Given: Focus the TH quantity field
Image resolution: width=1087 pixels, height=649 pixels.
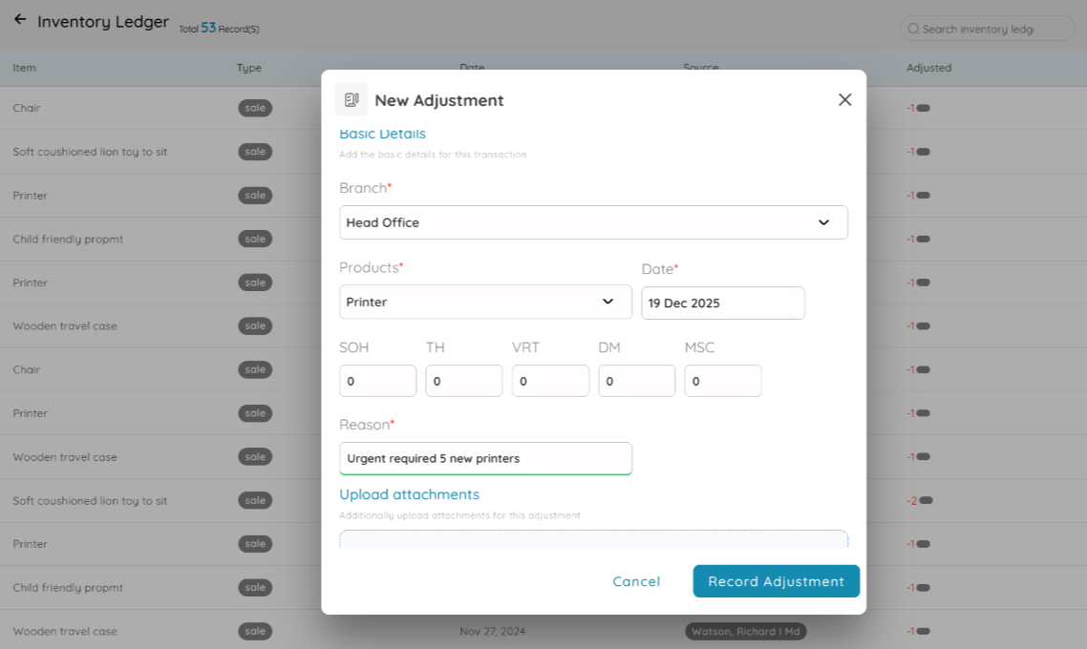Looking at the screenshot, I should coord(463,381).
